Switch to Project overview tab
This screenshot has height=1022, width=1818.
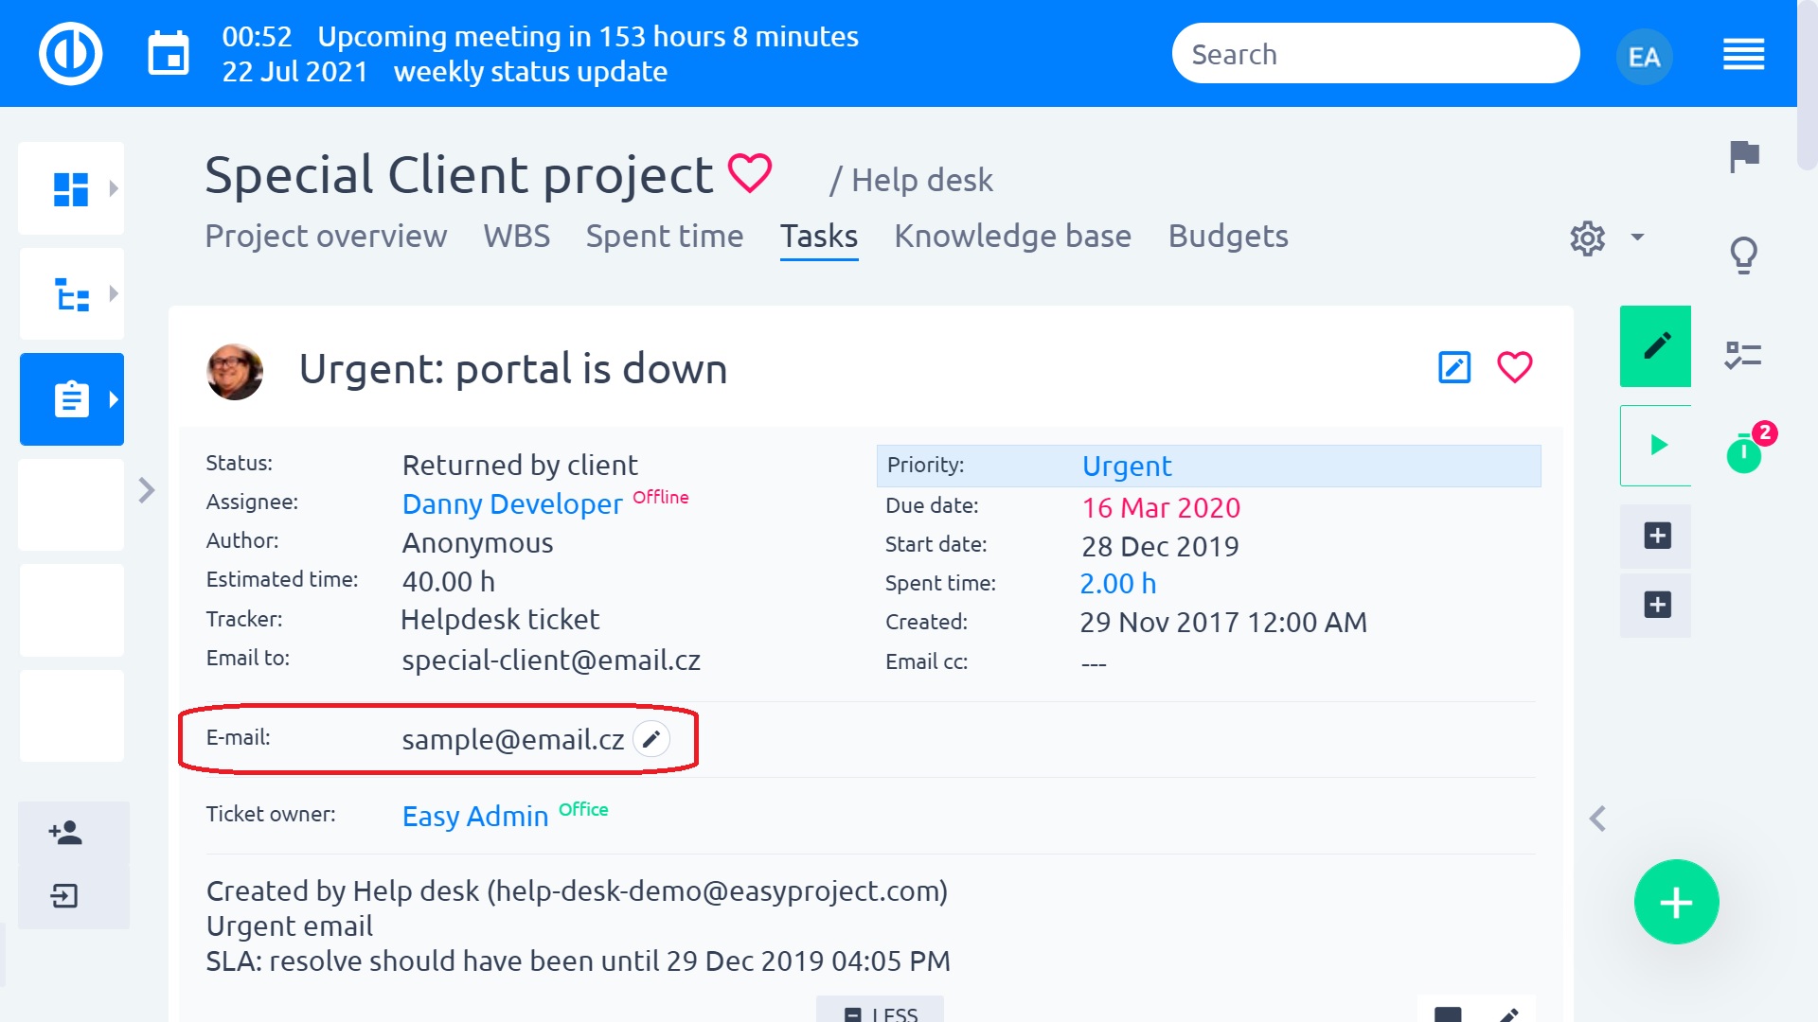click(326, 236)
